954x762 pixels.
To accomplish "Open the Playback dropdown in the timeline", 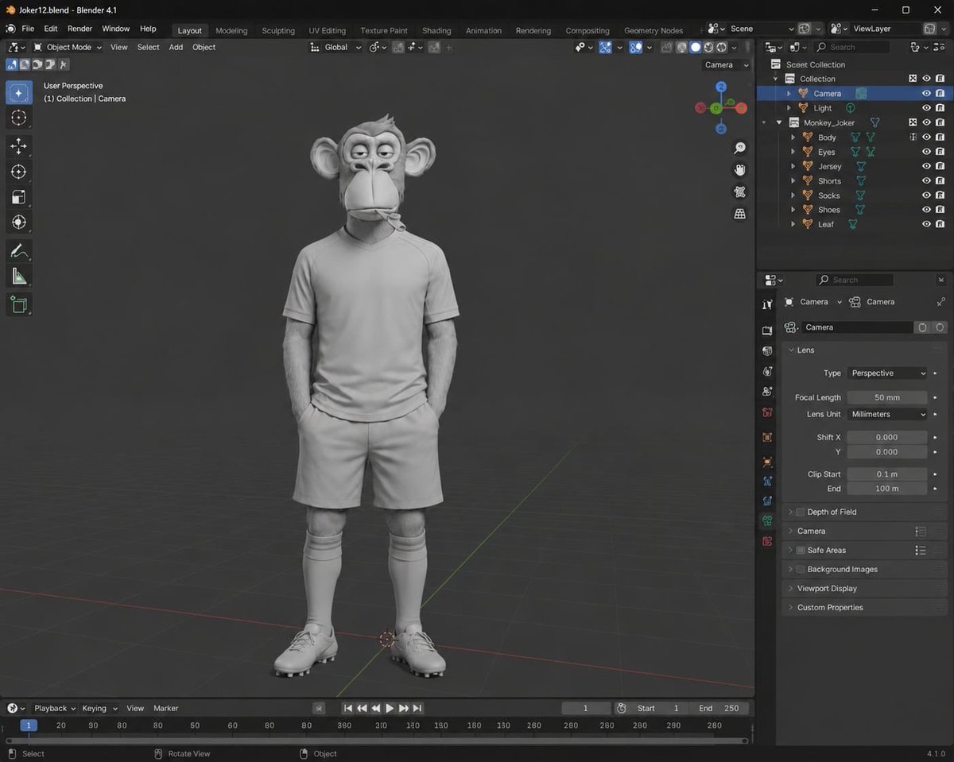I will pos(54,708).
